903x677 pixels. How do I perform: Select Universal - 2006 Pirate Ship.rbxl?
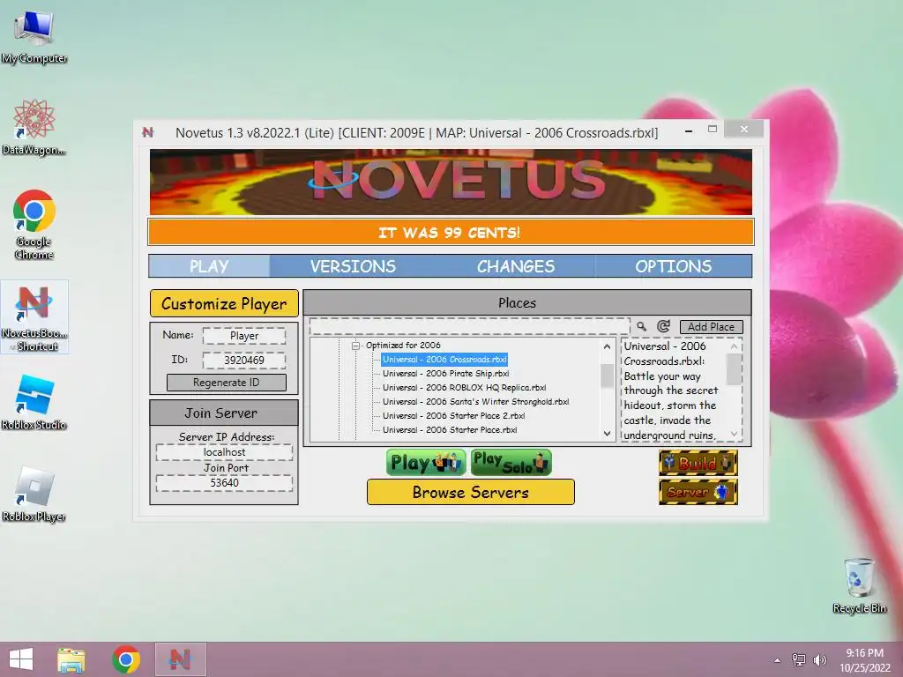(445, 374)
